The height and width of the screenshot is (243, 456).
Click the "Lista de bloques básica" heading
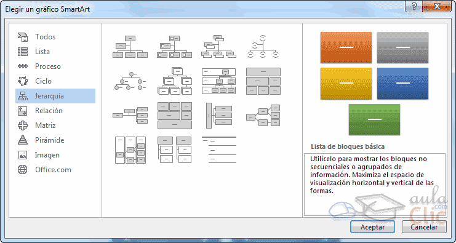tap(348, 146)
